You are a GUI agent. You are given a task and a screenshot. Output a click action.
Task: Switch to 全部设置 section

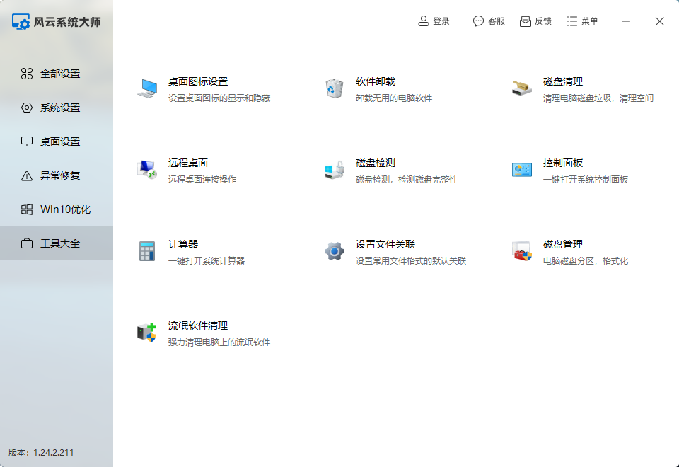click(57, 74)
